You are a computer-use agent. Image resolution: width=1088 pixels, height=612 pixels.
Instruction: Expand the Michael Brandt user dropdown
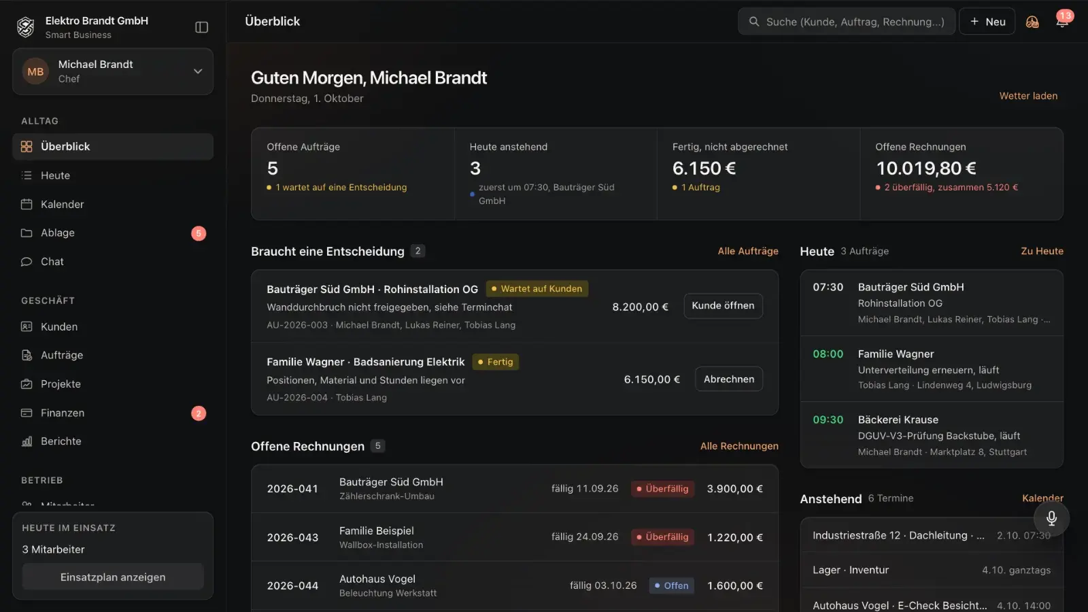(113, 71)
